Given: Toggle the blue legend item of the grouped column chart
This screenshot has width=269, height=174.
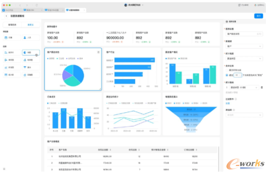Looking at the screenshot, I should (x=171, y=59).
